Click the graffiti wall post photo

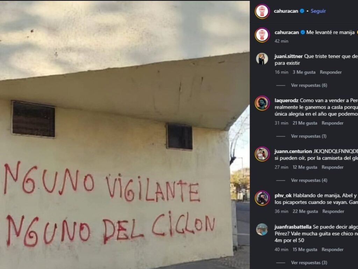125,134
